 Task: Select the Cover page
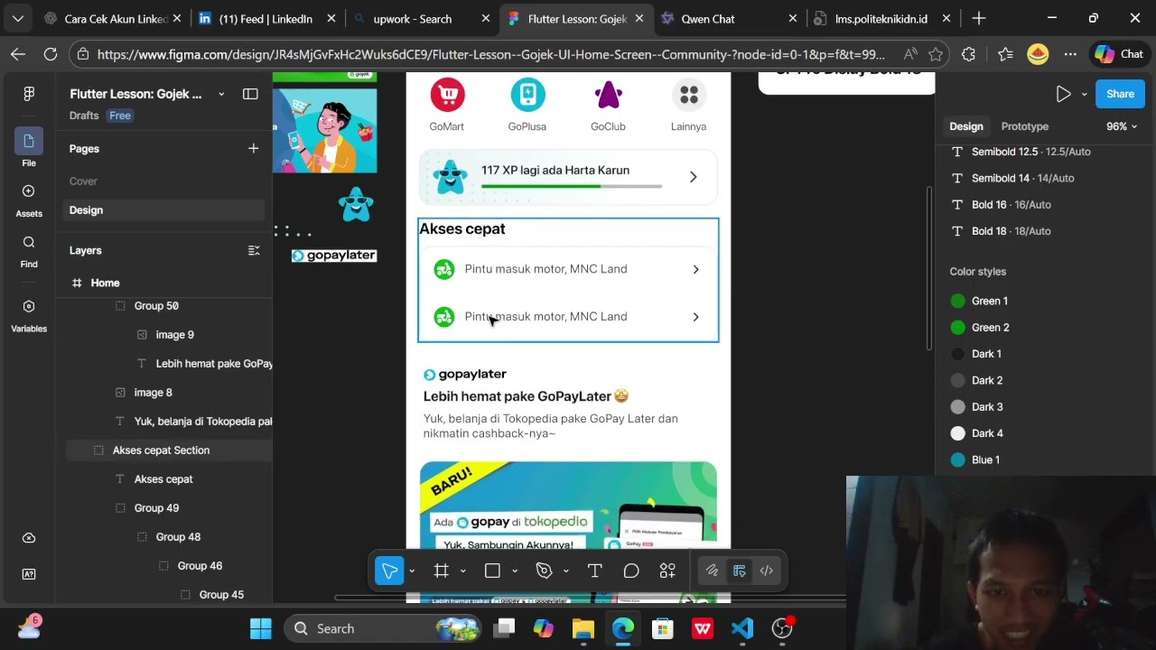click(x=83, y=181)
